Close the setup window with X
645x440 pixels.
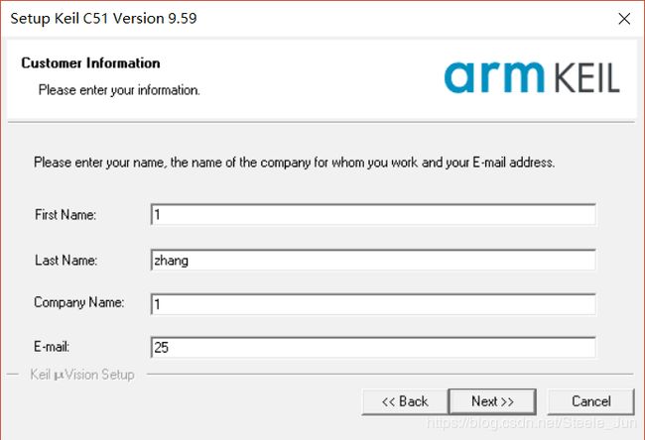[x=624, y=19]
